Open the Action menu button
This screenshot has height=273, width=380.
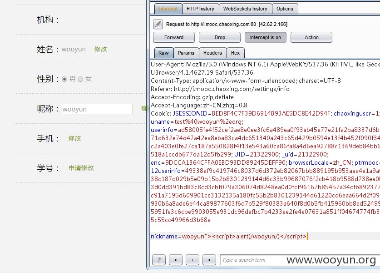click(311, 37)
